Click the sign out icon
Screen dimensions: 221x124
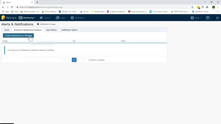(x=217, y=18)
